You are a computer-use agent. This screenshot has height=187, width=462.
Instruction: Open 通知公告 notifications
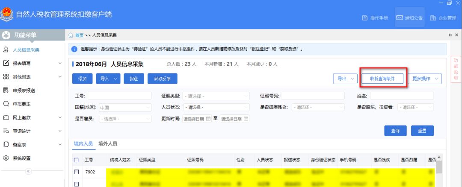click(x=410, y=18)
